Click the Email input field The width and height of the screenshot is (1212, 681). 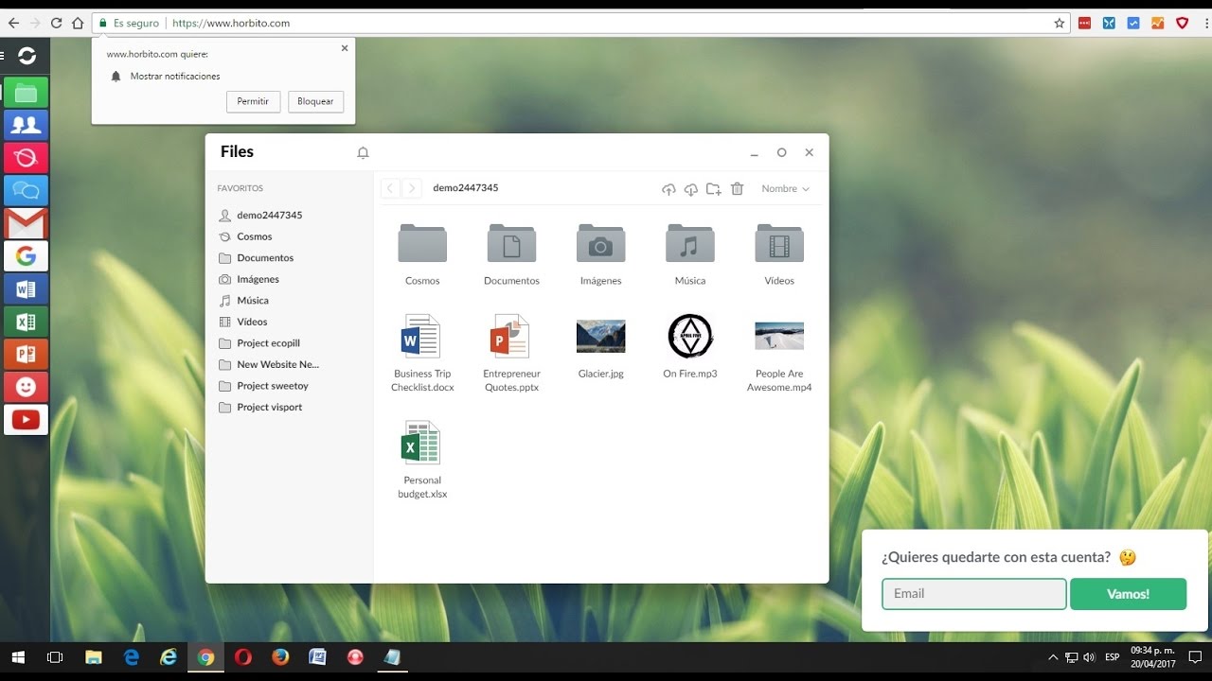(974, 594)
